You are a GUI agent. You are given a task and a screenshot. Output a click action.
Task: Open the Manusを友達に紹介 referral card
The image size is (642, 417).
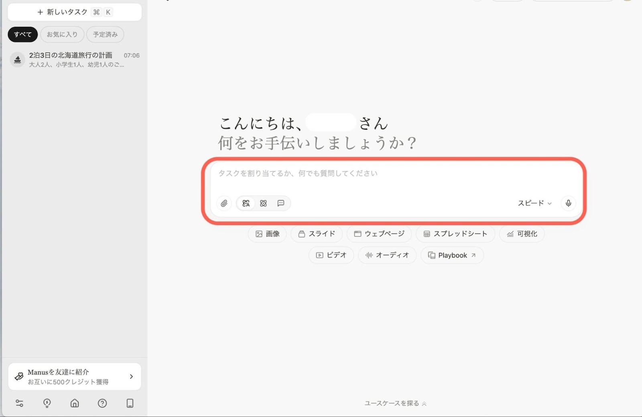[x=75, y=376]
